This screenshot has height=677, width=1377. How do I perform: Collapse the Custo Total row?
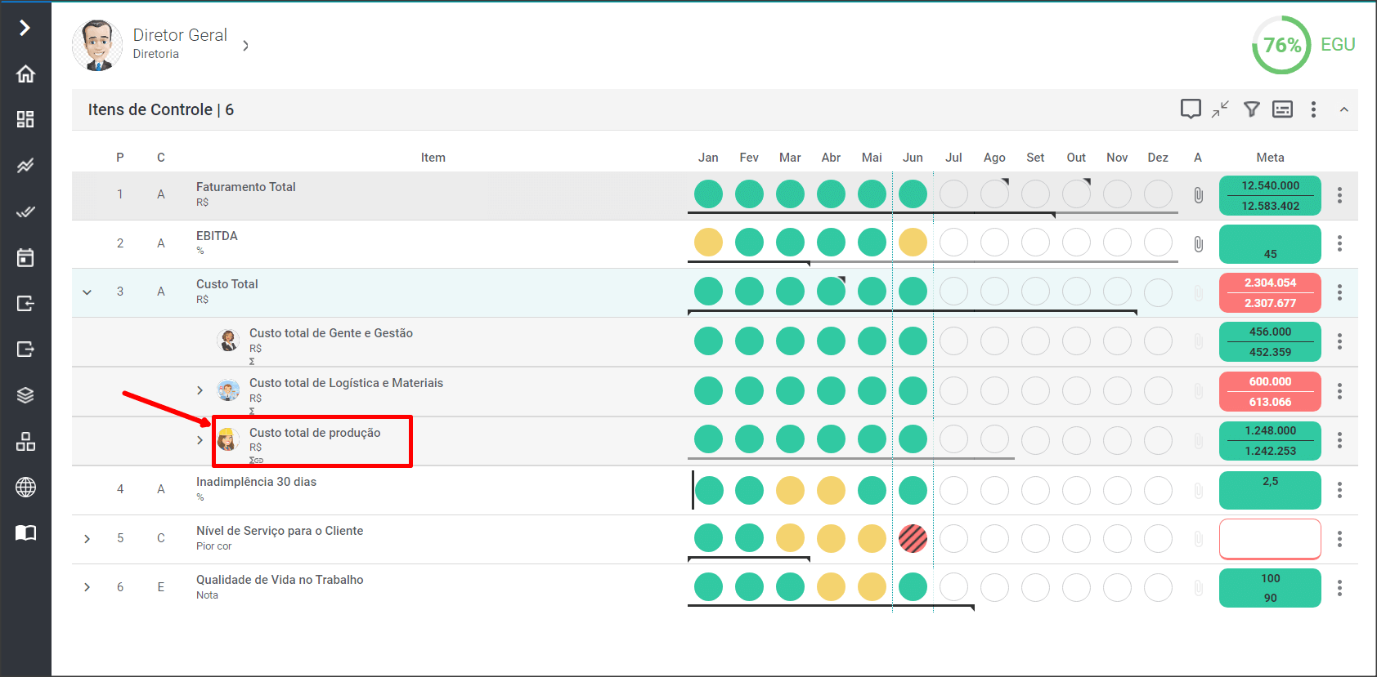[87, 292]
